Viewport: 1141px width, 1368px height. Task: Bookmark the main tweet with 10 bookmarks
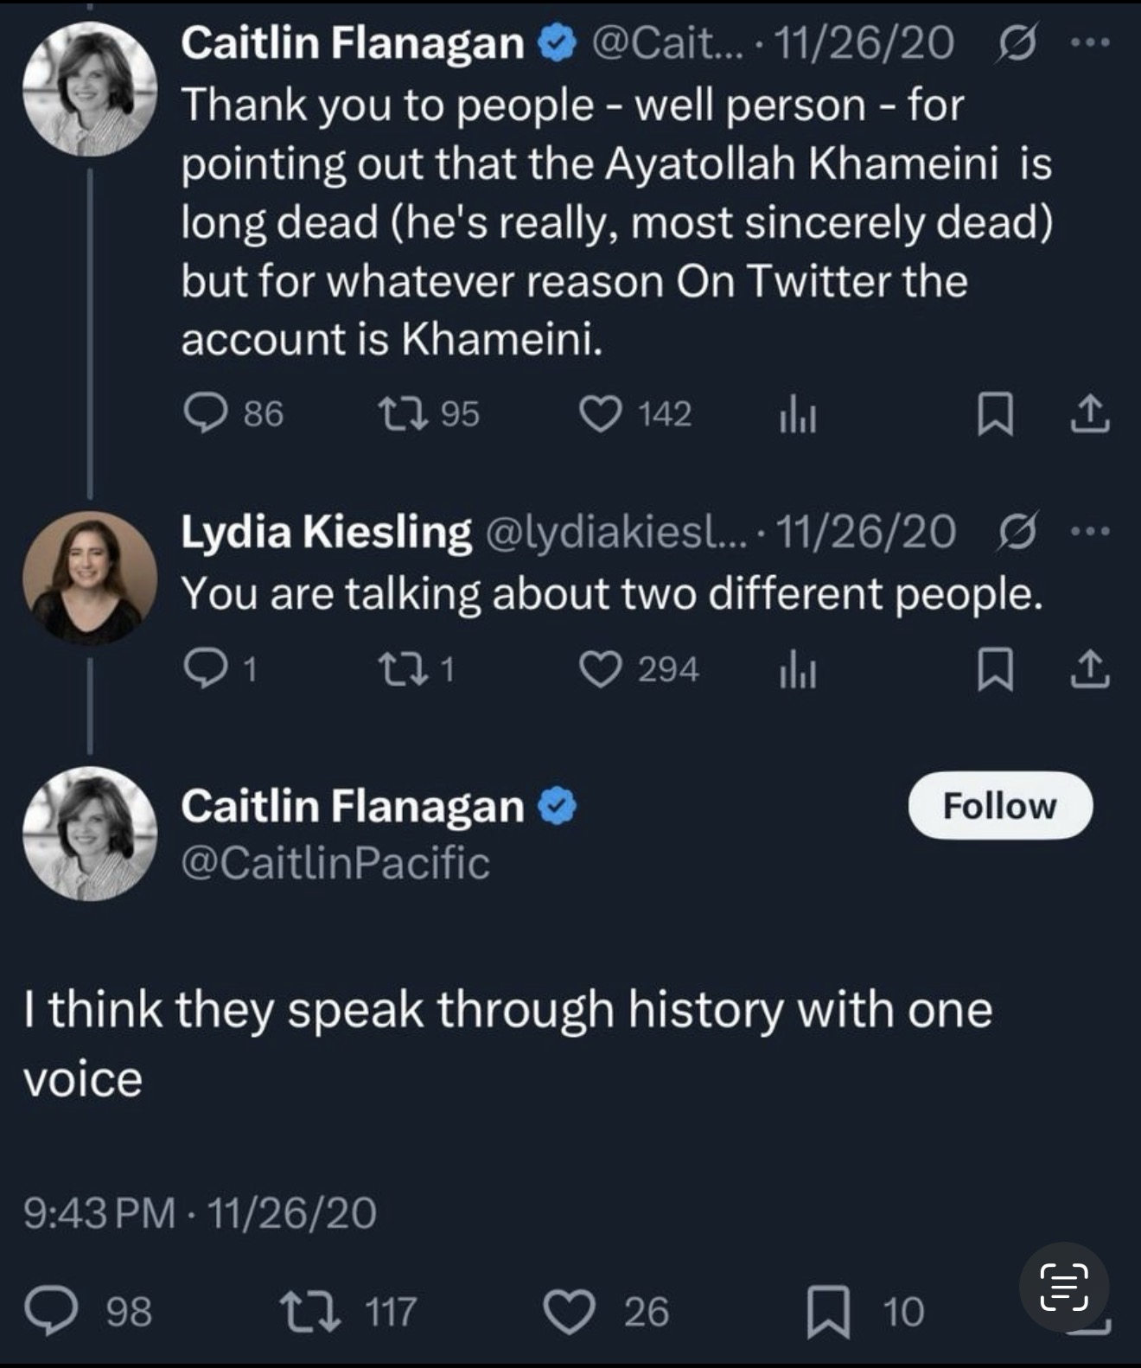(828, 1311)
